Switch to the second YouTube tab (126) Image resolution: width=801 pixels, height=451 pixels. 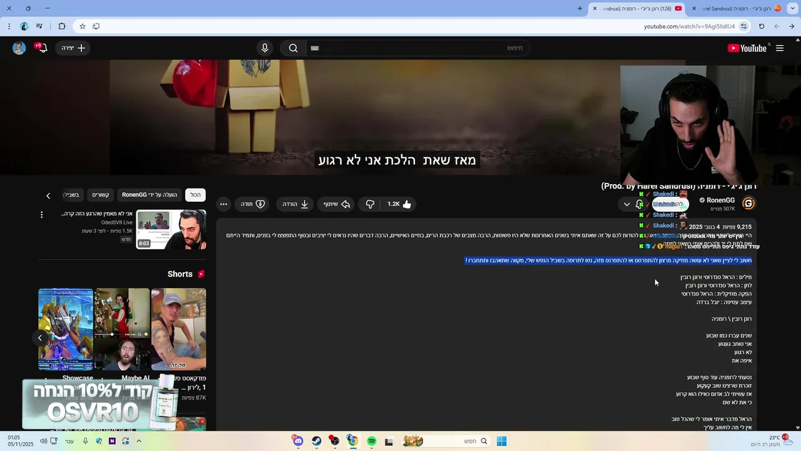pyautogui.click(x=637, y=8)
